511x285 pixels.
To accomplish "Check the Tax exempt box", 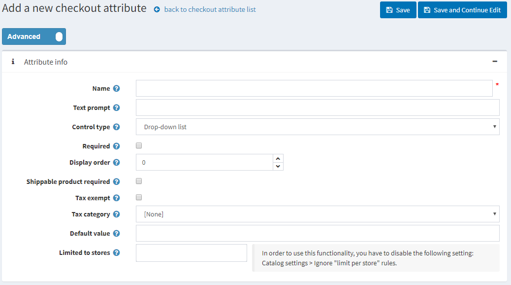I will point(138,197).
